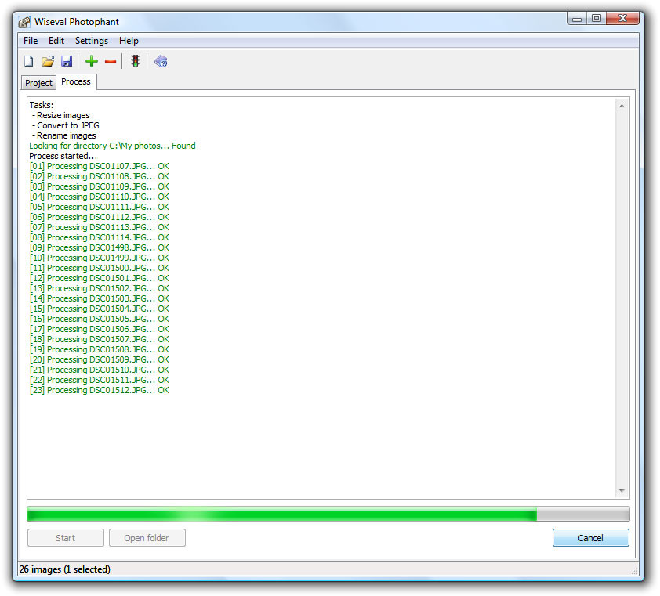Minimize the Wiseval Photophant window

pyautogui.click(x=577, y=19)
